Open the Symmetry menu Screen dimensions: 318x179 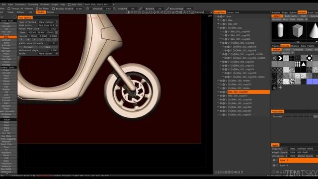point(20,4)
